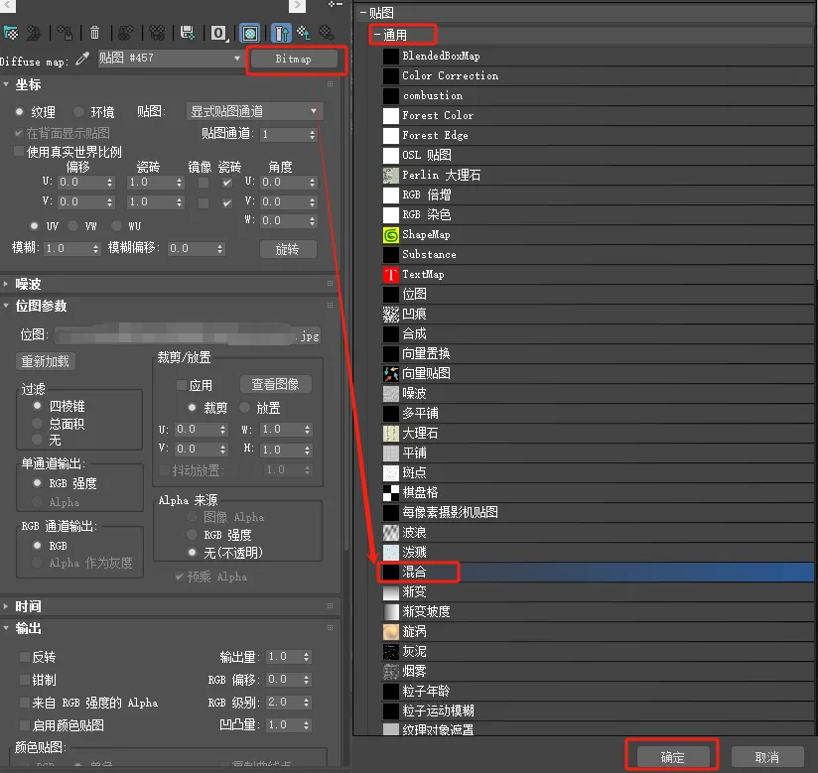Check the 应用 crop checkbox
Screen dimensions: 818x773
pos(182,385)
